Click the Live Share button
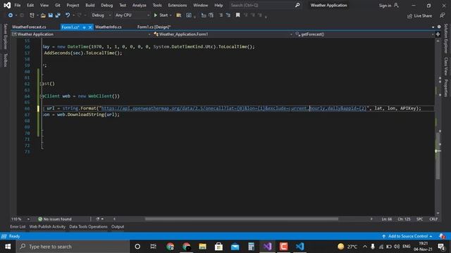This screenshot has width=451, height=253. tap(420, 15)
